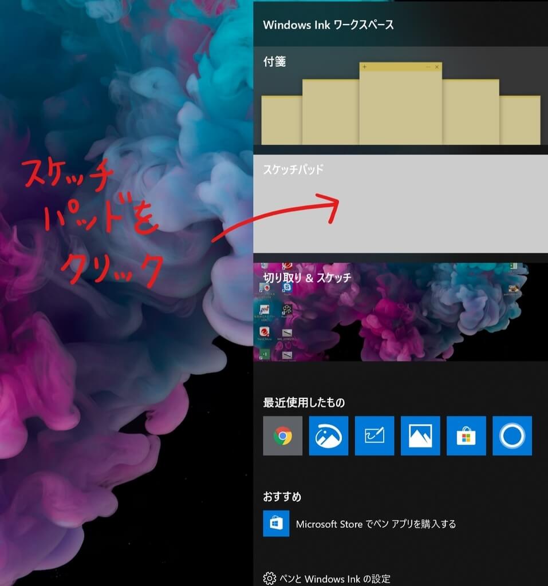This screenshot has height=586, width=548.
Task: Open Google Chrome from the recent apps row
Action: coord(283,436)
